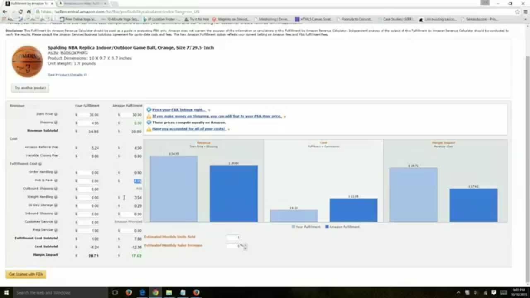This screenshot has width=530, height=298.
Task: Open the 'See Product Details' link
Action: 67,75
